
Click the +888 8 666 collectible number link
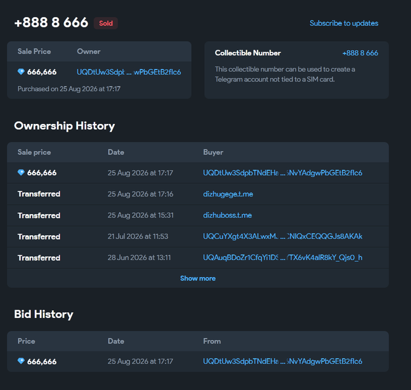tap(360, 53)
